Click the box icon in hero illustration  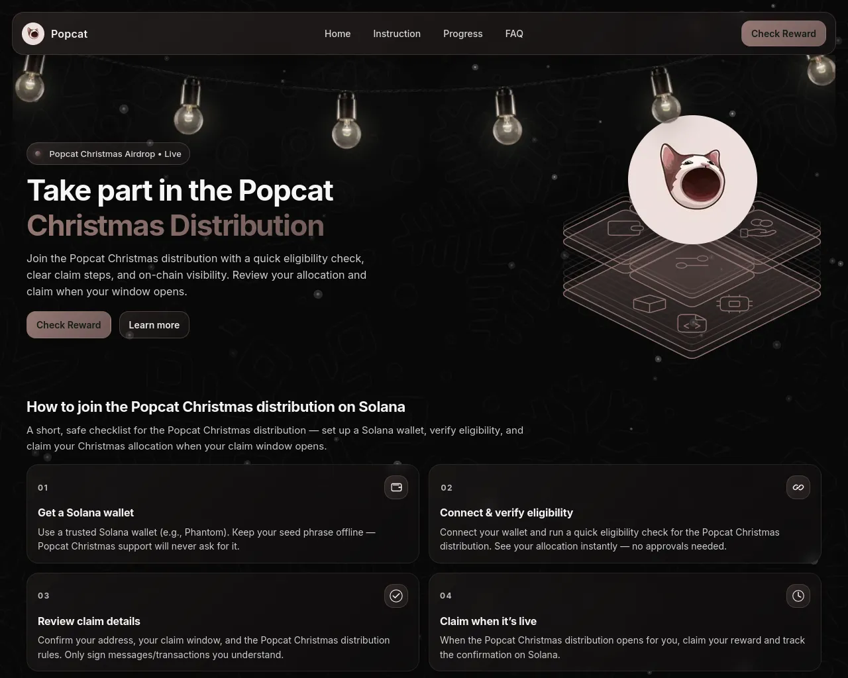(649, 303)
